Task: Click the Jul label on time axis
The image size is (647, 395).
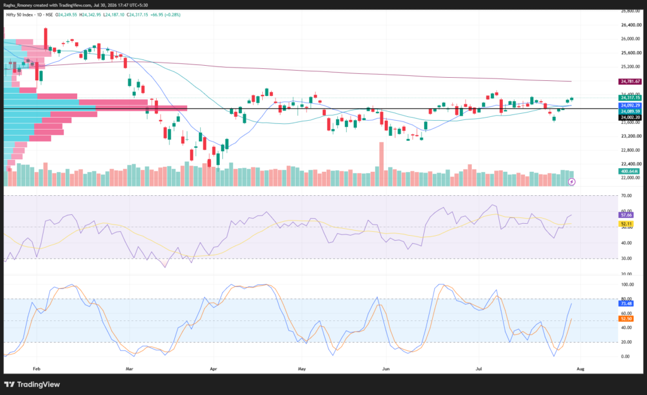Action: [x=479, y=369]
